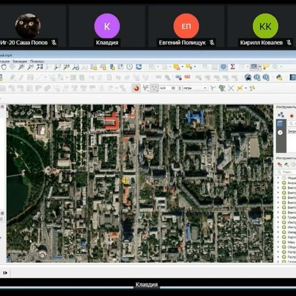Click the Refresh map icon

click(139, 67)
